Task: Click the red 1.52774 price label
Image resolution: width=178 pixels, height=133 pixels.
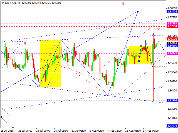Action: (171, 126)
